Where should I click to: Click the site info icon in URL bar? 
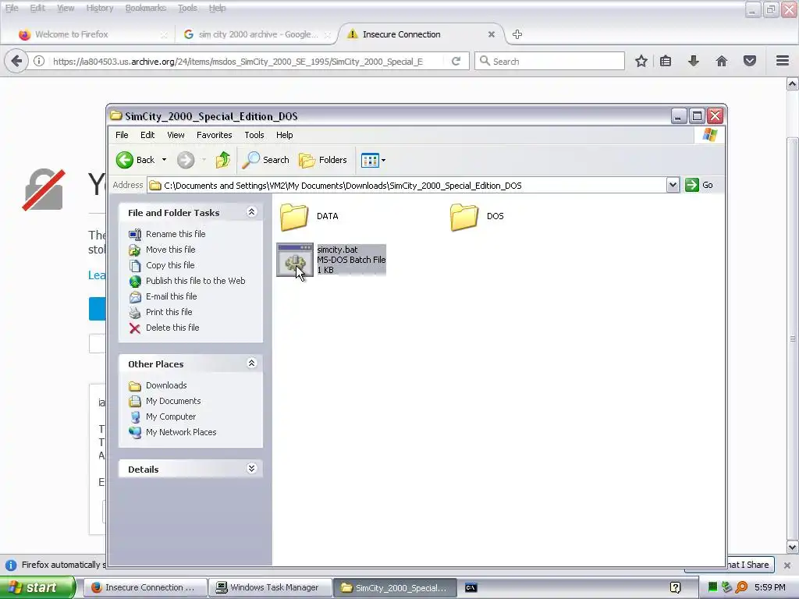point(39,61)
